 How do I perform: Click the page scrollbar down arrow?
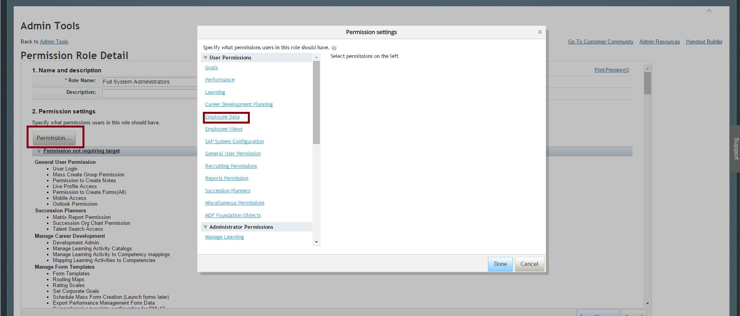647,303
